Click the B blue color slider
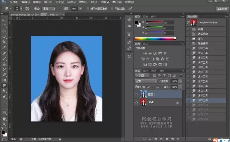 [154, 32]
